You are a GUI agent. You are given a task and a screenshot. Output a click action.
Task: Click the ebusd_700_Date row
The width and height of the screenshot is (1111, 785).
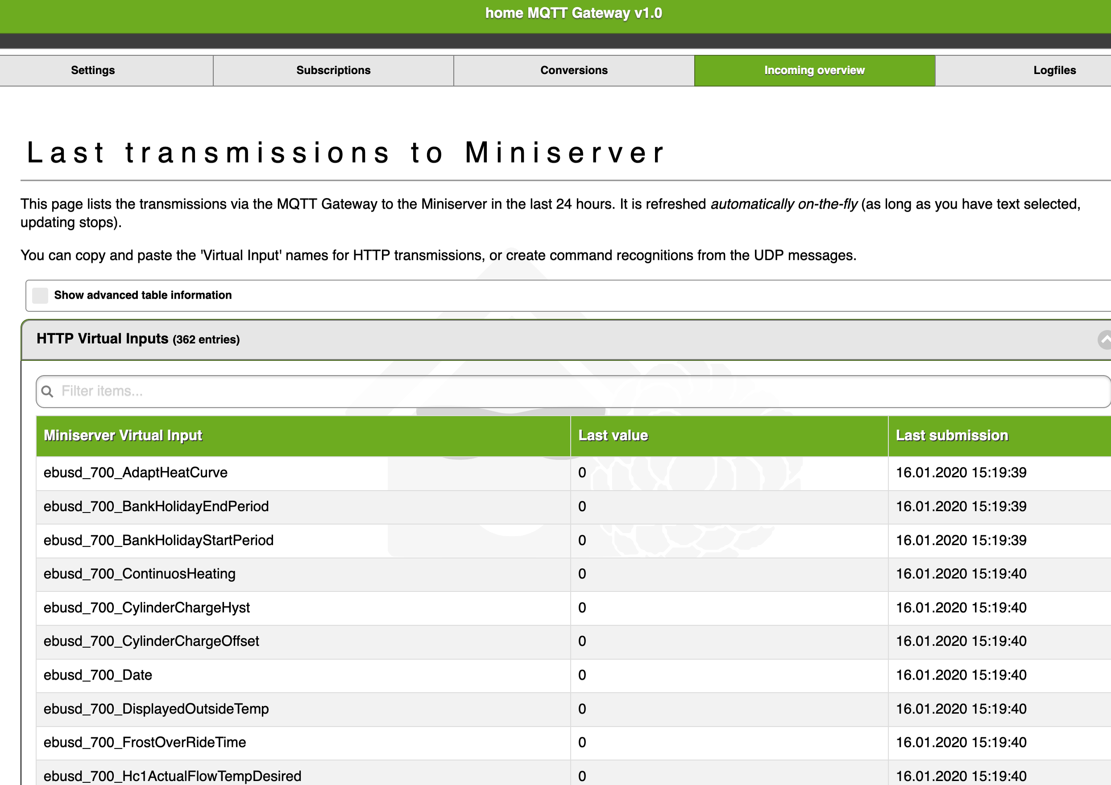[98, 675]
